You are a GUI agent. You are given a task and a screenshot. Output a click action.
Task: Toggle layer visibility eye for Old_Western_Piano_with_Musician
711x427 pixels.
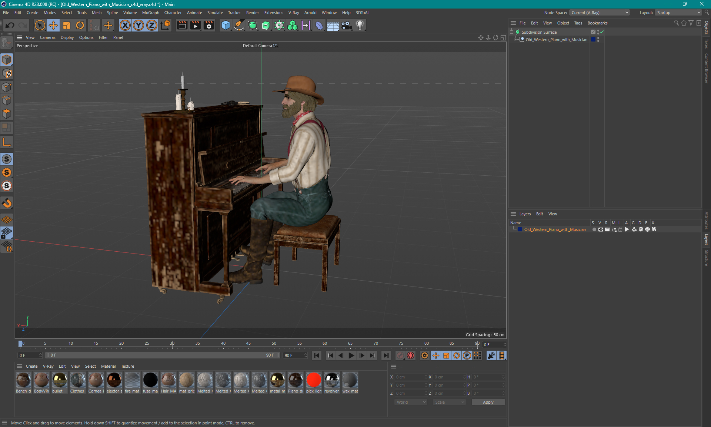point(601,229)
